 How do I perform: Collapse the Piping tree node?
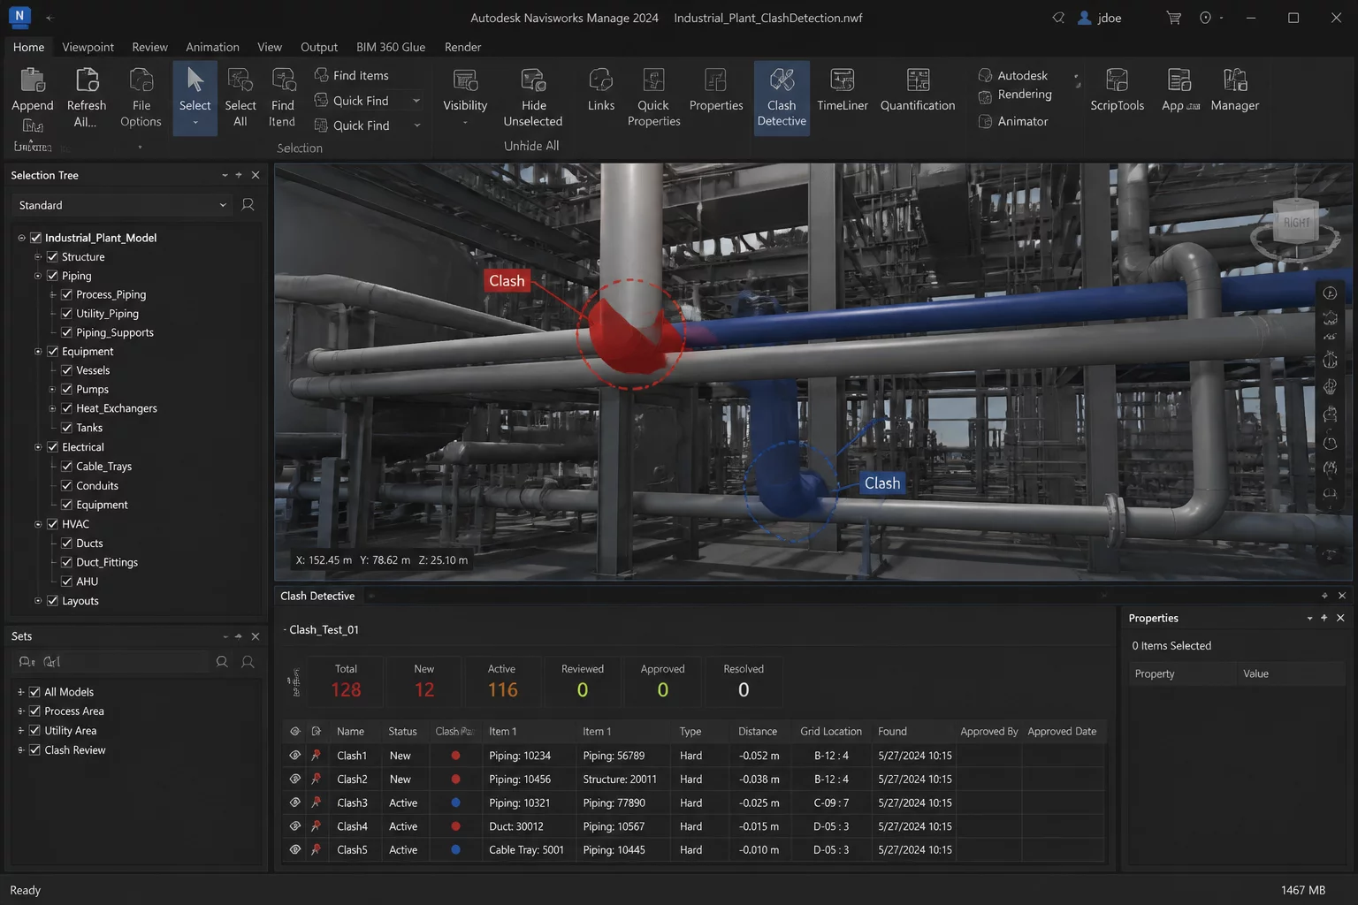(38, 277)
